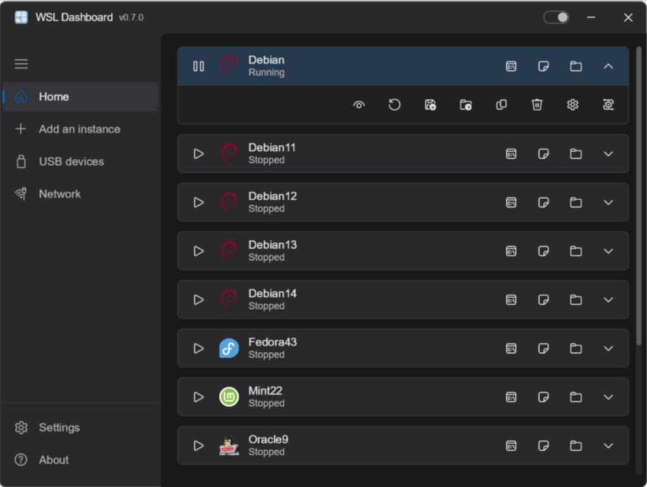Open the Fedora43 file explorer folder icon

coord(576,348)
